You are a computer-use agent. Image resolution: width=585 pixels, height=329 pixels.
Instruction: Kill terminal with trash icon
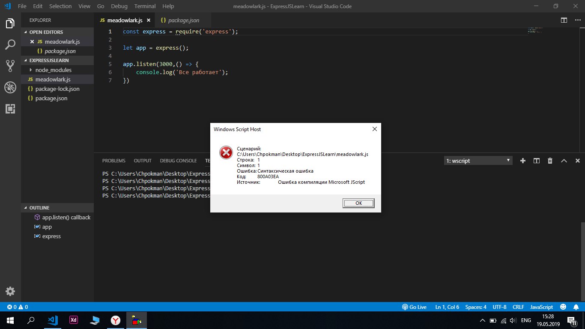click(x=550, y=161)
